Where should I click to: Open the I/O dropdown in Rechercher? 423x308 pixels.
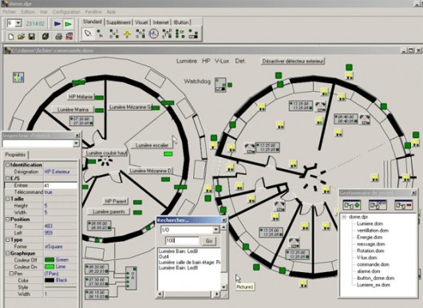(x=215, y=230)
